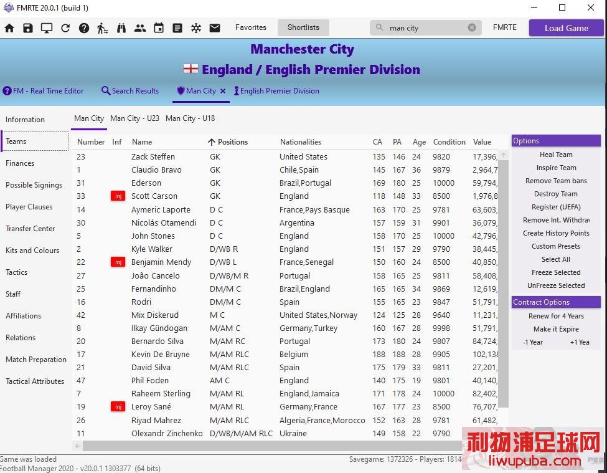Clear the search box with X icon
The width and height of the screenshot is (607, 473).
point(472,27)
